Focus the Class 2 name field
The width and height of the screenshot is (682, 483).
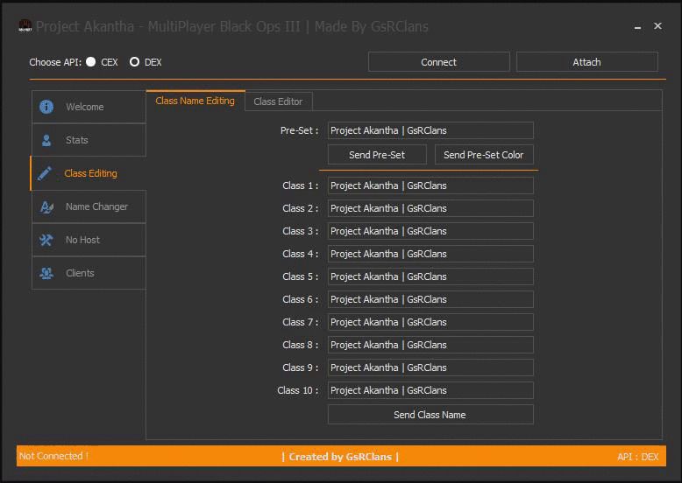(x=430, y=208)
